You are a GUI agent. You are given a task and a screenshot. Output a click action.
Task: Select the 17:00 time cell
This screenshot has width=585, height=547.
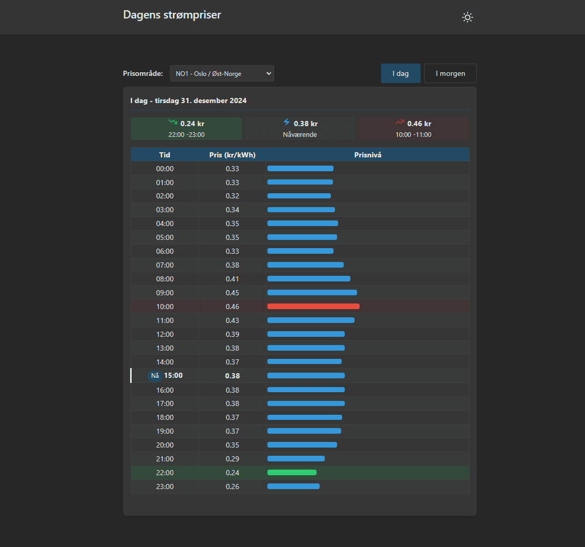pos(164,403)
